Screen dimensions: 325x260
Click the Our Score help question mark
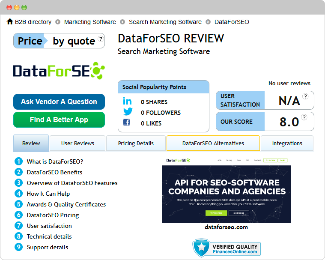[304, 117]
